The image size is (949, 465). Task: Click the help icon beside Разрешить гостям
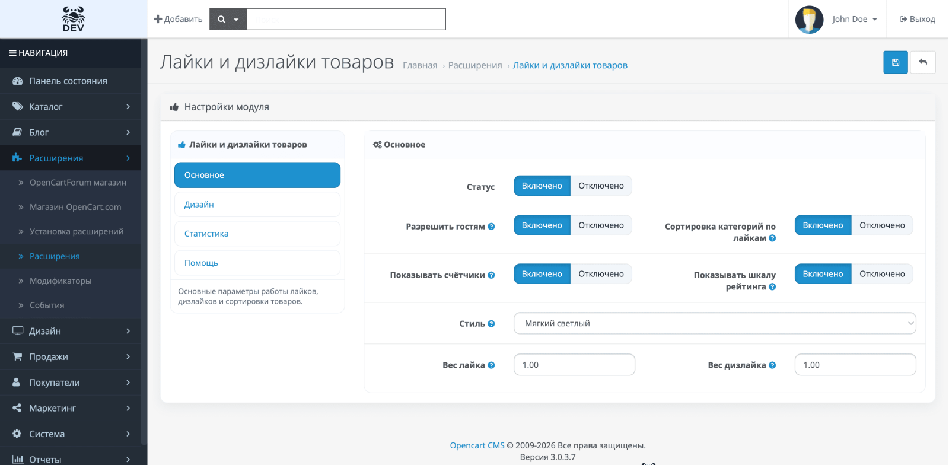tap(491, 227)
